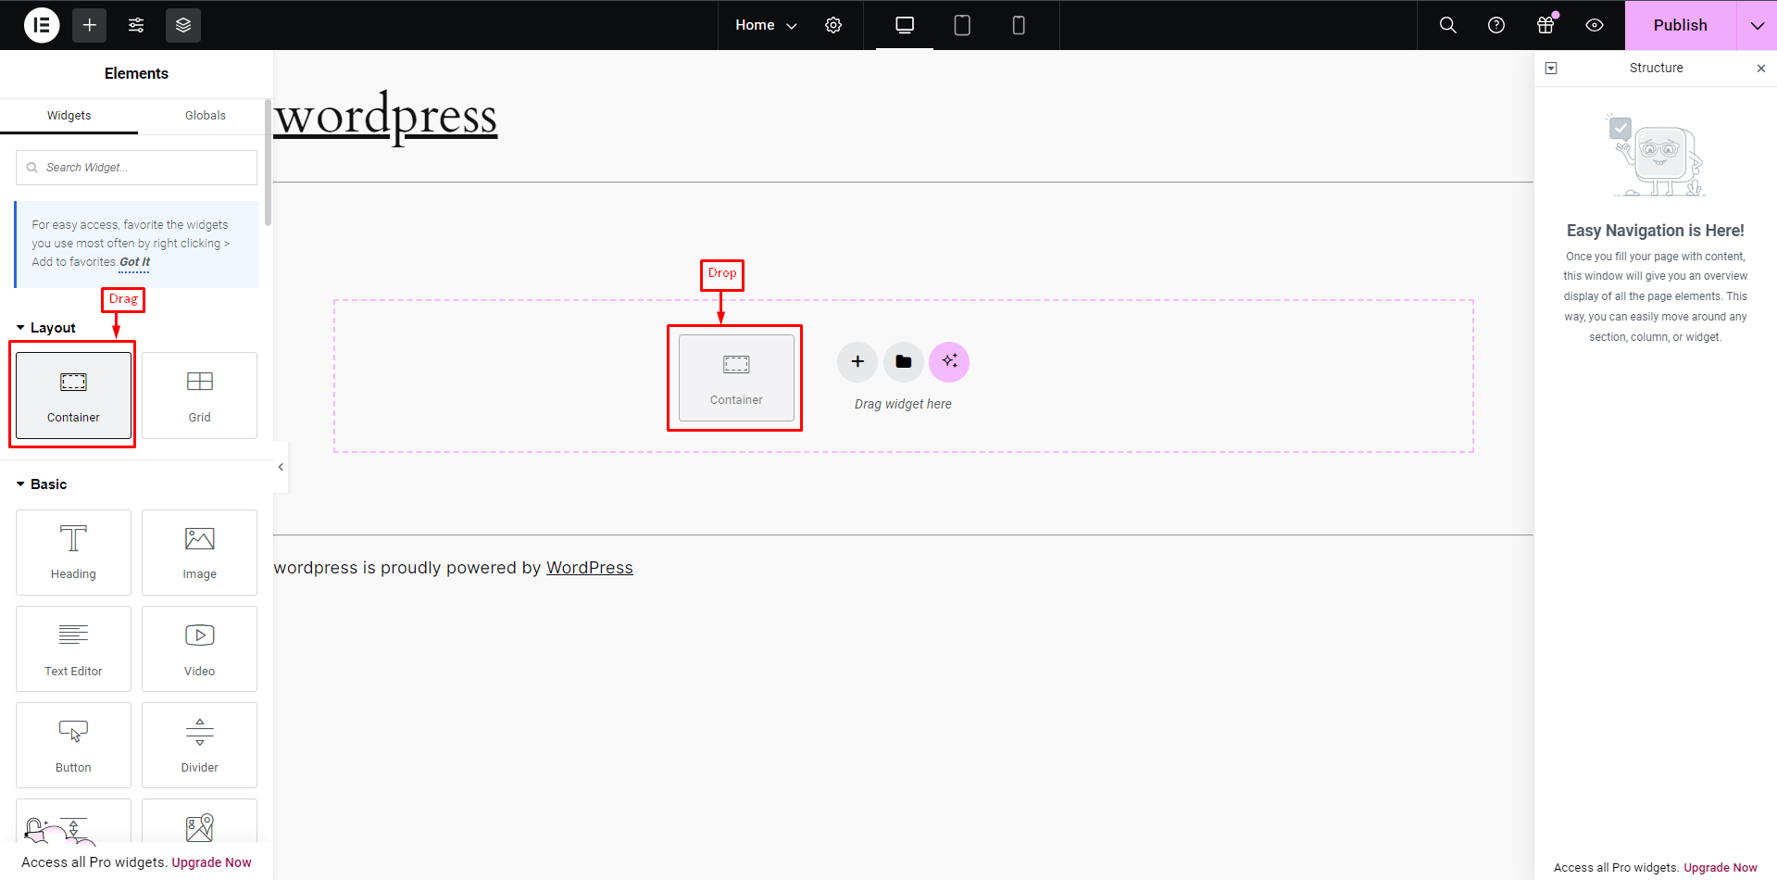
Task: Toggle the Structure layers icon
Action: tap(183, 25)
